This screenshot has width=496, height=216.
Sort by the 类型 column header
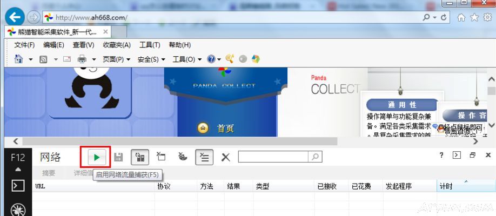pyautogui.click(x=284, y=186)
